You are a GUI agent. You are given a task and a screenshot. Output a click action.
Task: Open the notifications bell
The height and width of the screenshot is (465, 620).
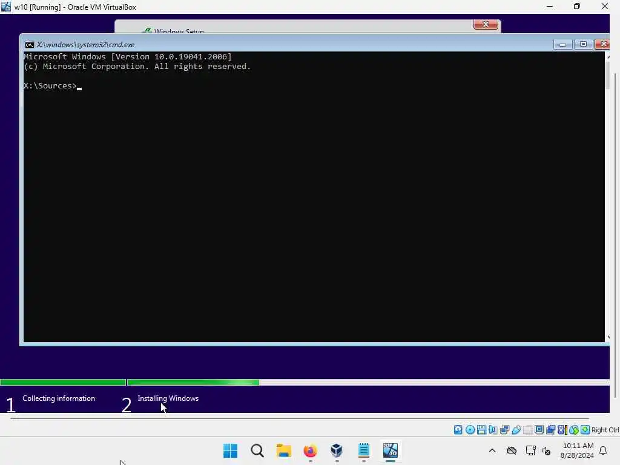click(x=604, y=450)
